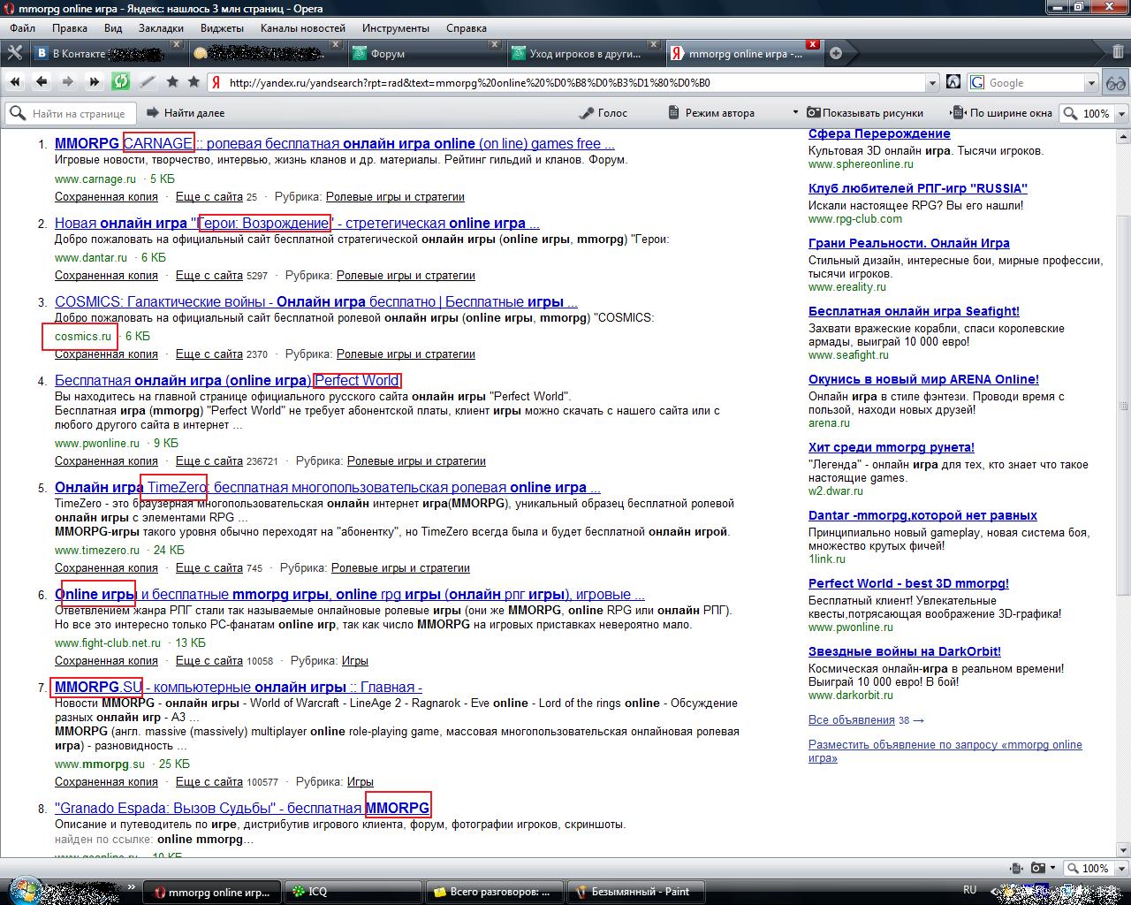Click the new tab plus icon
The height and width of the screenshot is (905, 1131).
(836, 53)
